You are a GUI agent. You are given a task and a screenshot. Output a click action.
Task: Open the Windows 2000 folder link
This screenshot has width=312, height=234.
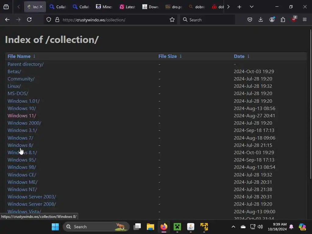[24, 123]
